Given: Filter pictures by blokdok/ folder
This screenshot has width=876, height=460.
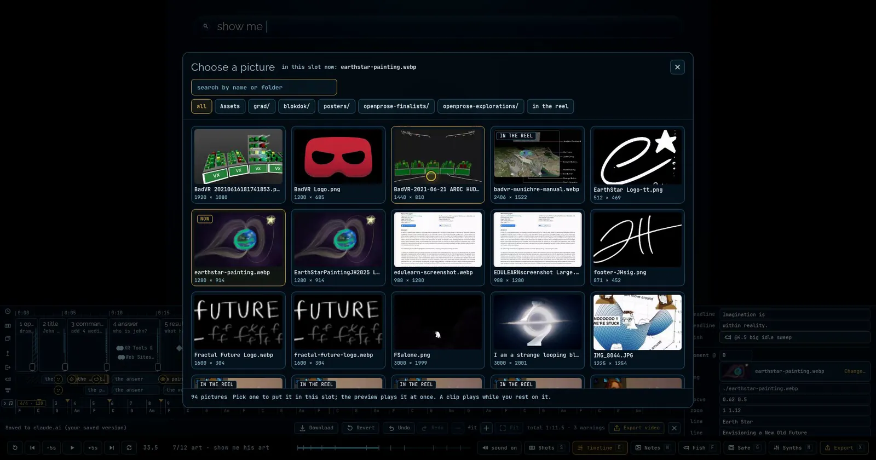Looking at the screenshot, I should point(297,106).
